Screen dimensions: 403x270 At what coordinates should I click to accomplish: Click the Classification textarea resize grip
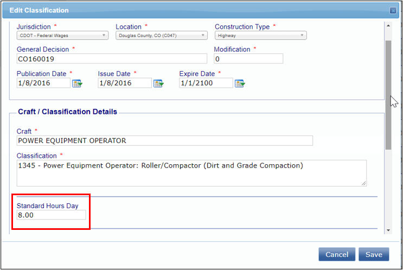point(364,183)
